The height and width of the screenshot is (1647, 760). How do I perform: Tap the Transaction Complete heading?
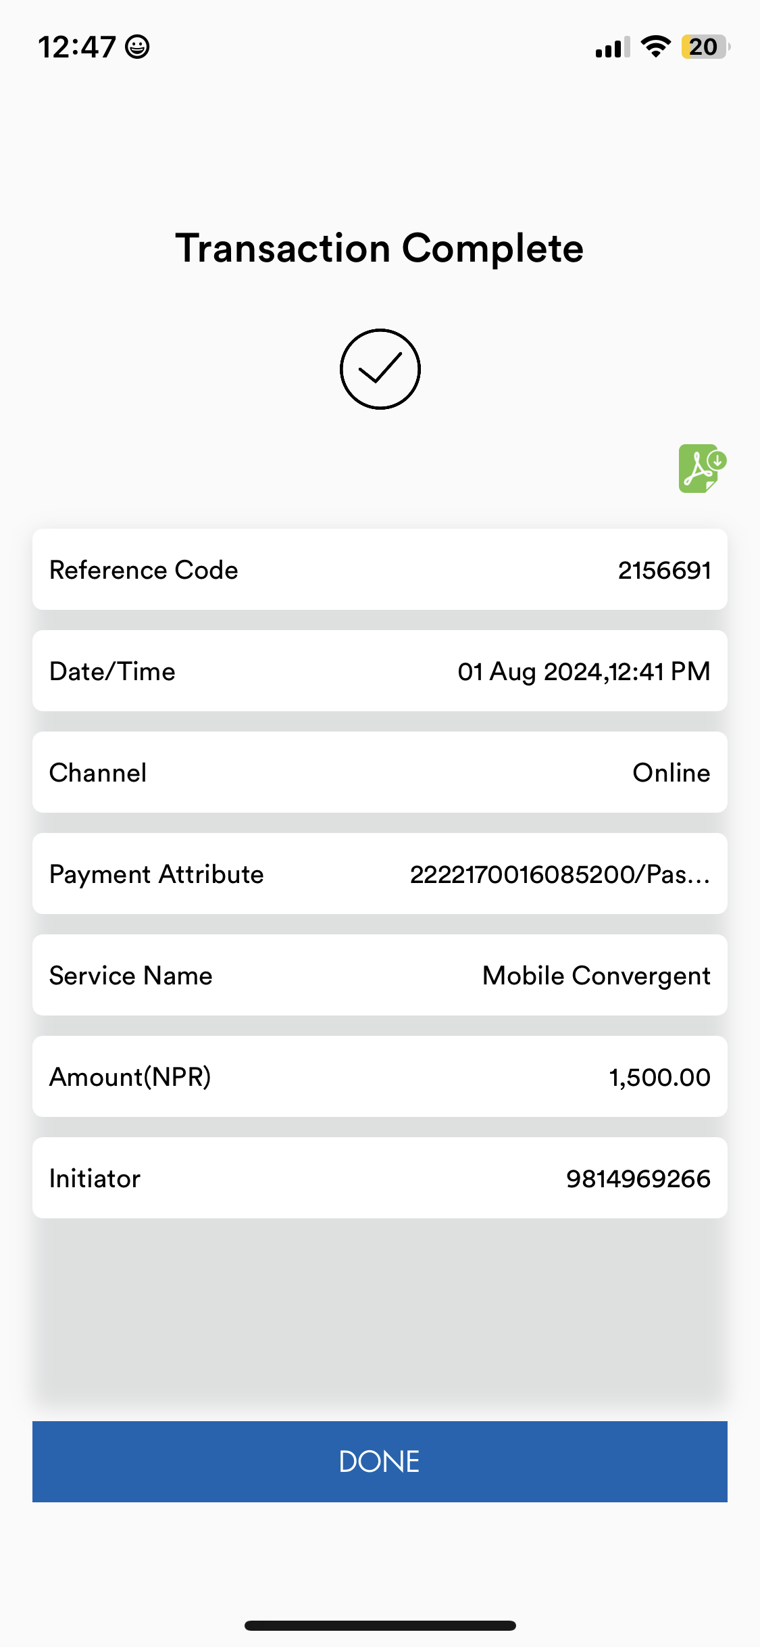380,248
